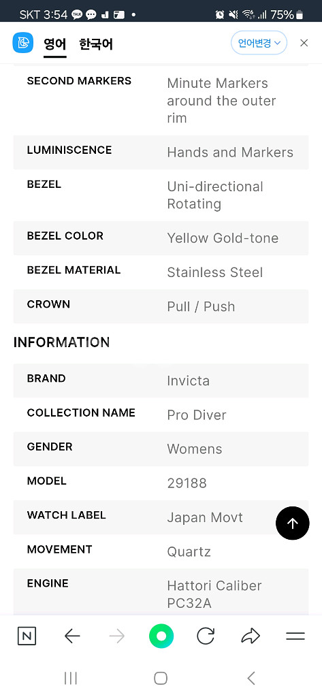Viewport: 322px width, 697px height.
Task: Tap Android recent apps button
Action: (70, 678)
